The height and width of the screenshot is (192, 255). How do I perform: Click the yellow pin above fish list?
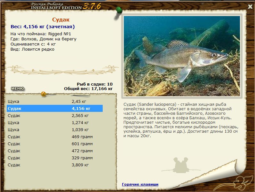point(44,94)
